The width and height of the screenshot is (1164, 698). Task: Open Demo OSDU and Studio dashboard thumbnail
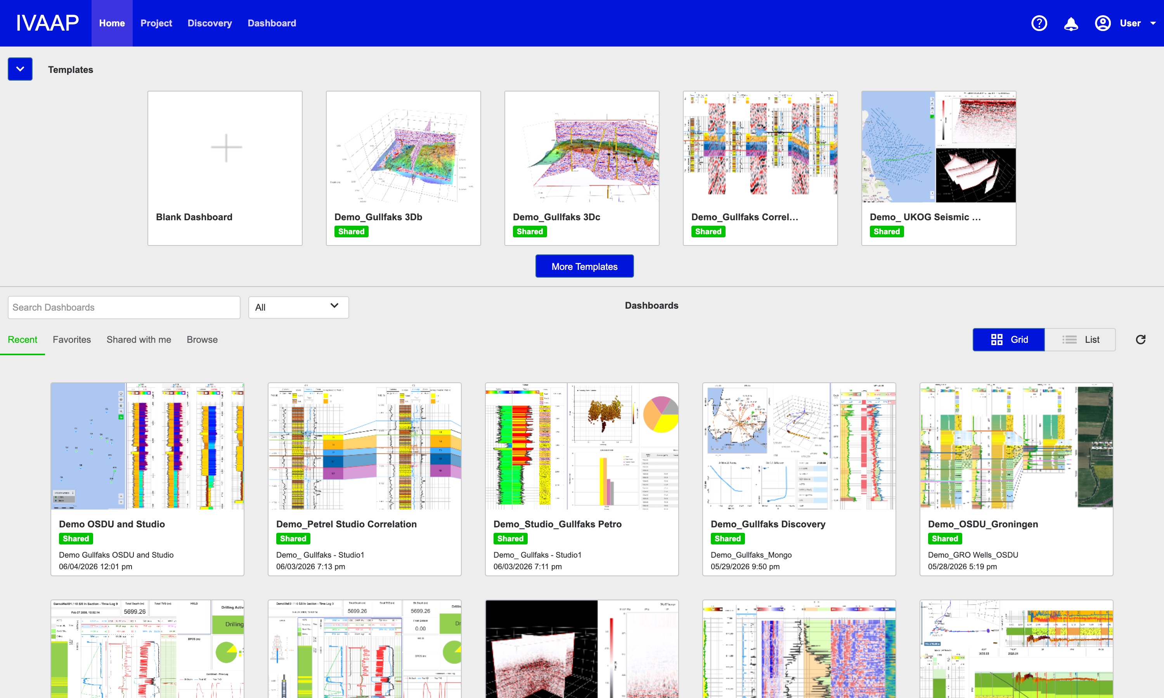pos(147,446)
